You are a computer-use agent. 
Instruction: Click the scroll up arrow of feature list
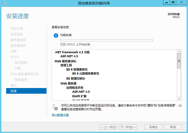click(179, 52)
